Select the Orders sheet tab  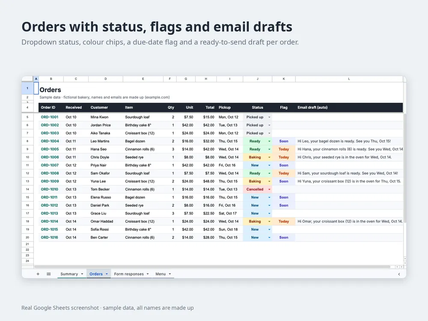96,274
